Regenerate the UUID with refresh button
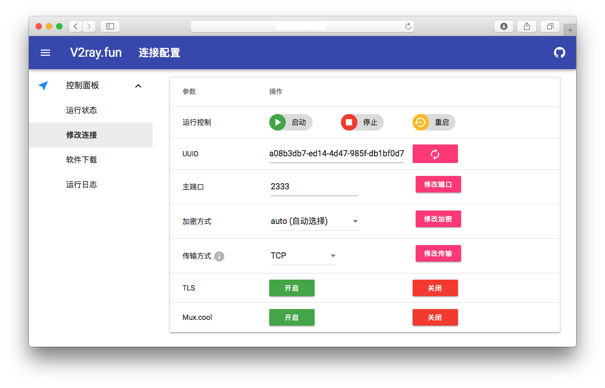The width and height of the screenshot is (605, 388). pyautogui.click(x=435, y=154)
